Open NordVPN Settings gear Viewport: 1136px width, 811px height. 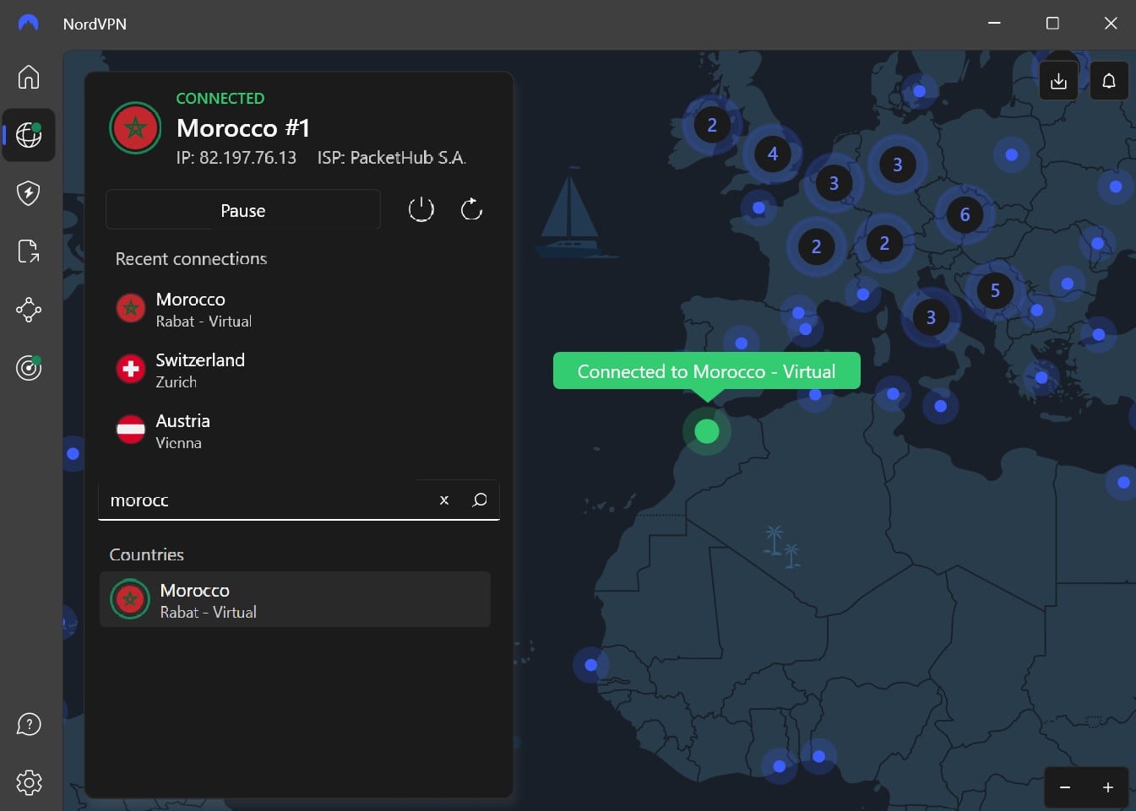[x=29, y=782]
